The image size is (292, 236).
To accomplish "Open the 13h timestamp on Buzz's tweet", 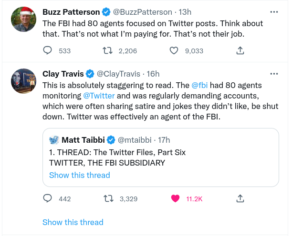I will [185, 11].
